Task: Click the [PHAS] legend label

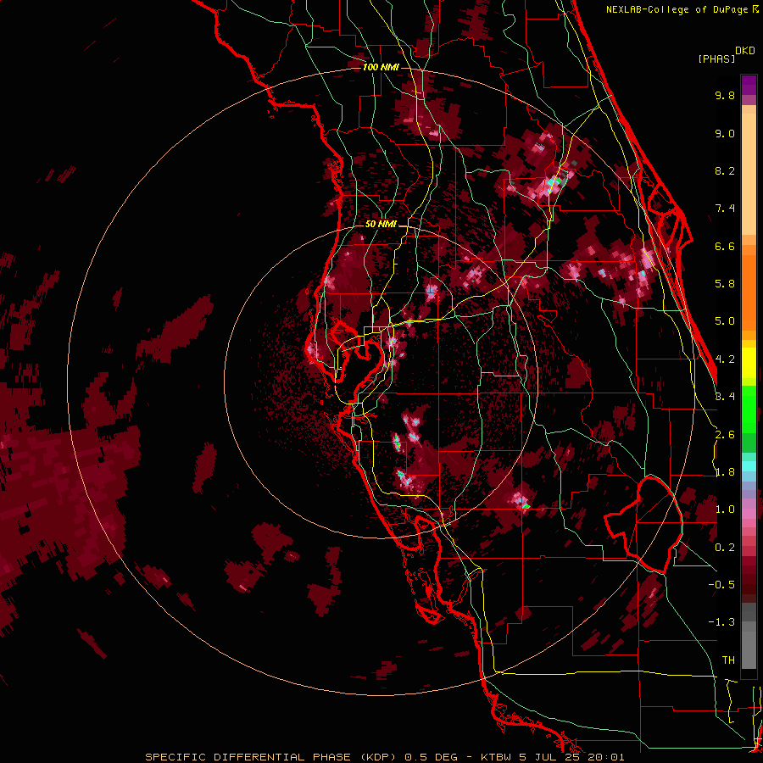Action: coord(716,58)
